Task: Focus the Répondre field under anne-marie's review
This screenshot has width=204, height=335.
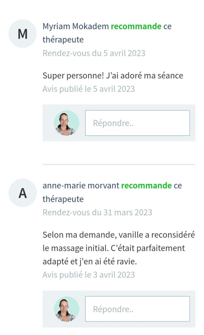Action: [137, 309]
